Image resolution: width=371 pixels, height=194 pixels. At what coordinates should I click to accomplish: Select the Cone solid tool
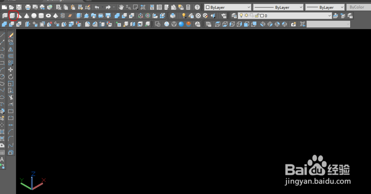pos(26,16)
